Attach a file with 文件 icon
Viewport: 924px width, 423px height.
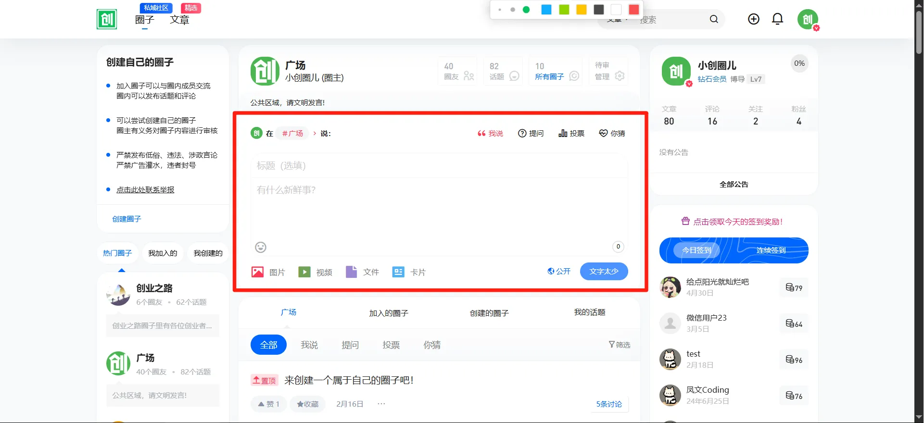(x=352, y=272)
